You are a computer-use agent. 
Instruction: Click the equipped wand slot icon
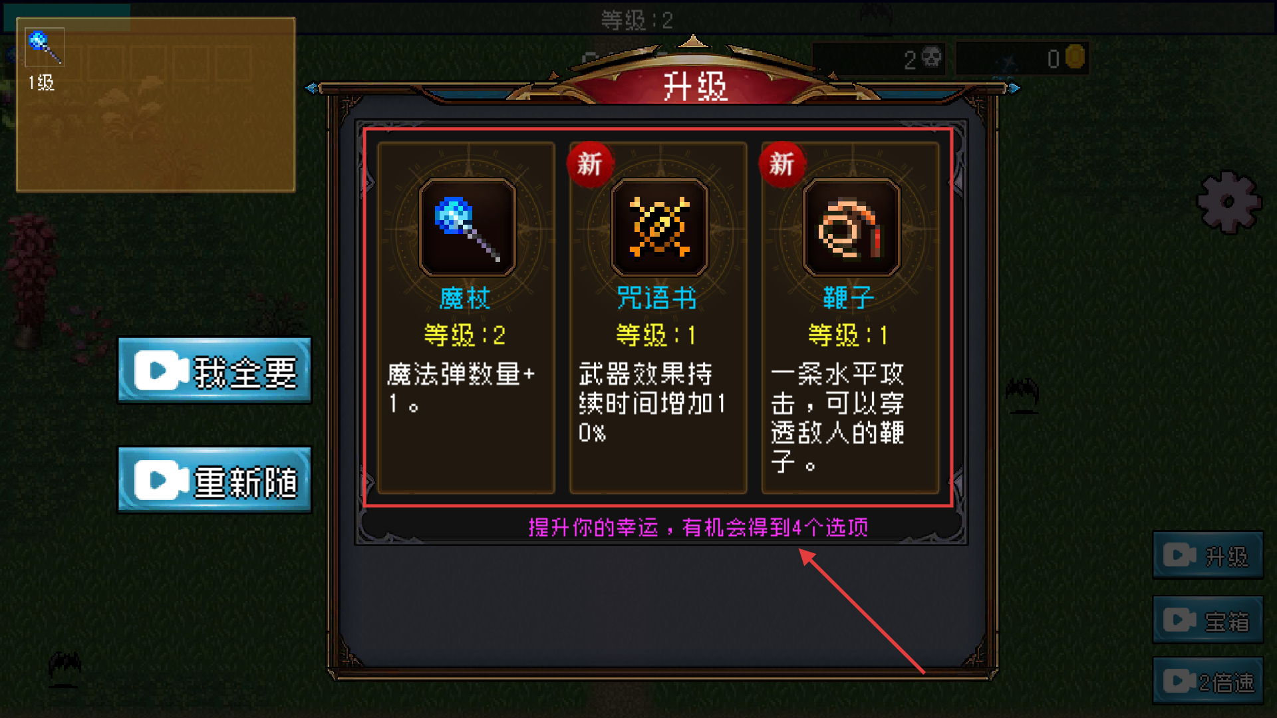click(x=45, y=47)
